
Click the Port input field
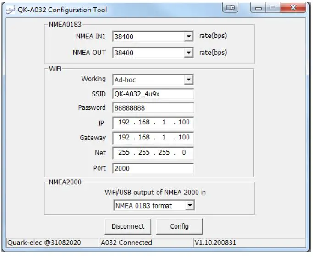tap(153, 168)
